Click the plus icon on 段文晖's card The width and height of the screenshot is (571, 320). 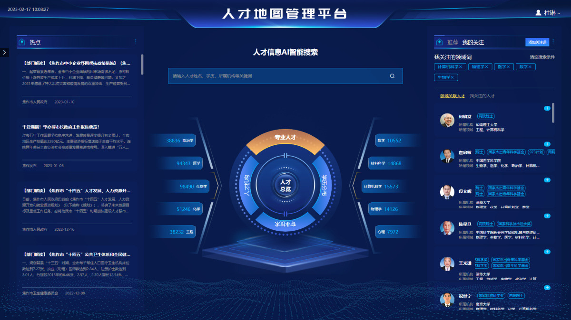(547, 180)
